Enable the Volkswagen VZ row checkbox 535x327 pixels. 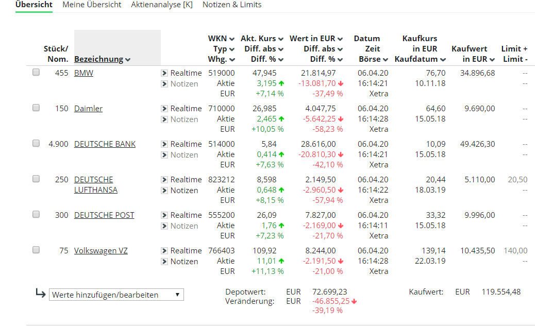click(36, 250)
